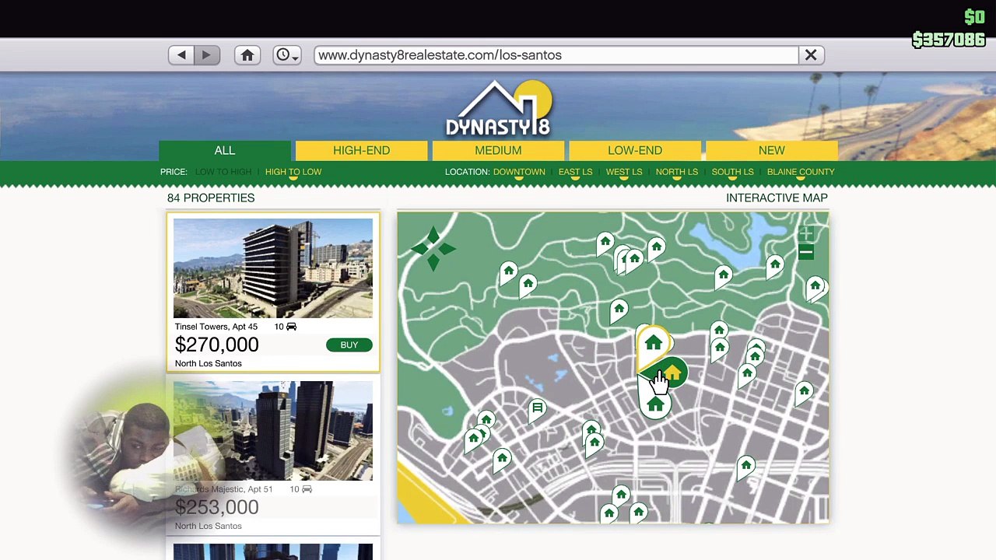Click the "Tinsel Towers, Apt 45" title
This screenshot has width=996, height=560.
[216, 327]
